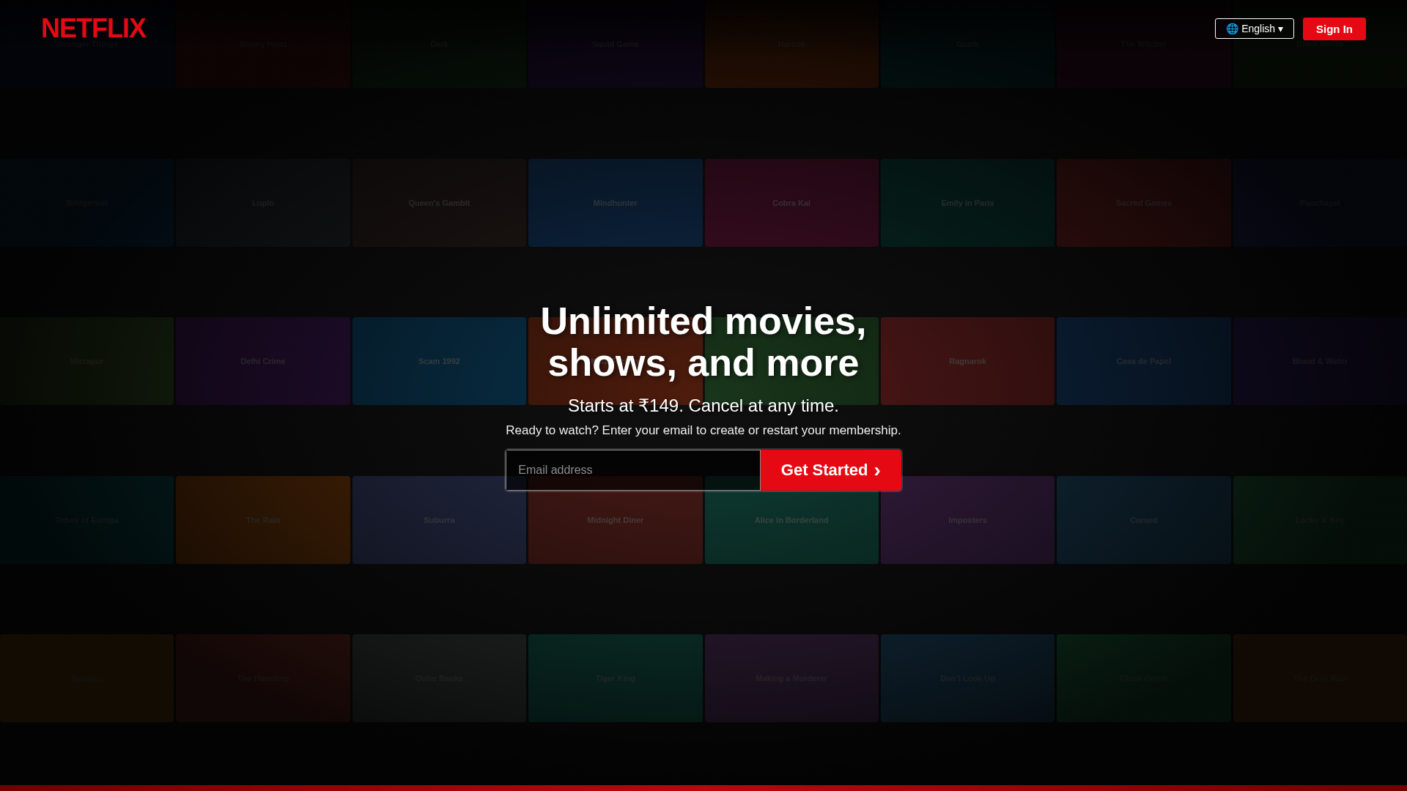Screen dimensions: 1407x791
Task: Open the Suburra title tile
Action: coord(439,520)
